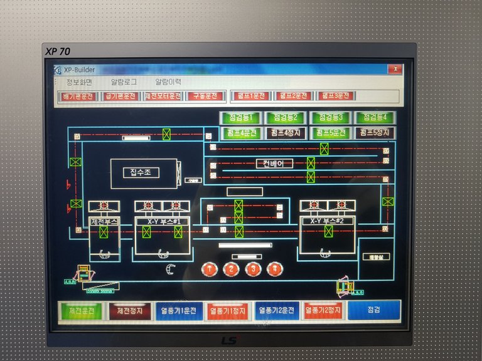Click right green motor symbol in X-Y 부스#1

point(178,232)
